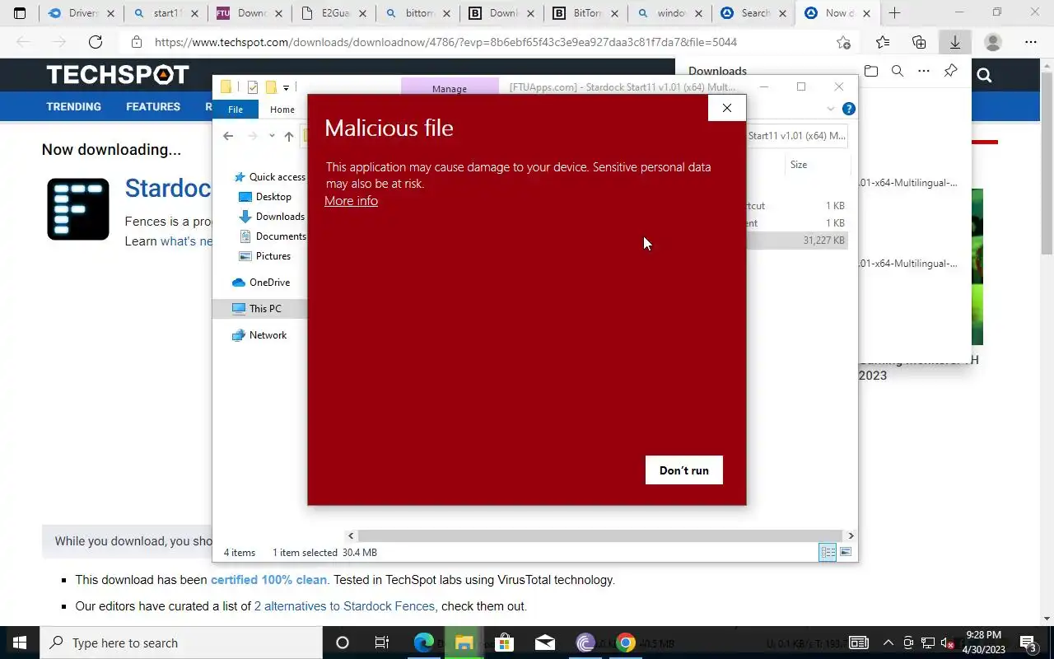Click Explorer horizontal scrollbar right arrow
Viewport: 1054px width, 659px height.
tap(851, 535)
